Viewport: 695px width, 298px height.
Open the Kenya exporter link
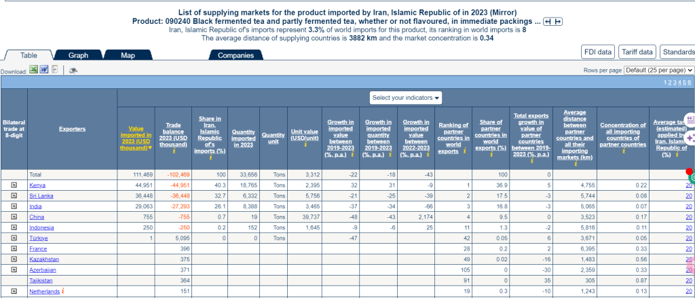pos(37,185)
